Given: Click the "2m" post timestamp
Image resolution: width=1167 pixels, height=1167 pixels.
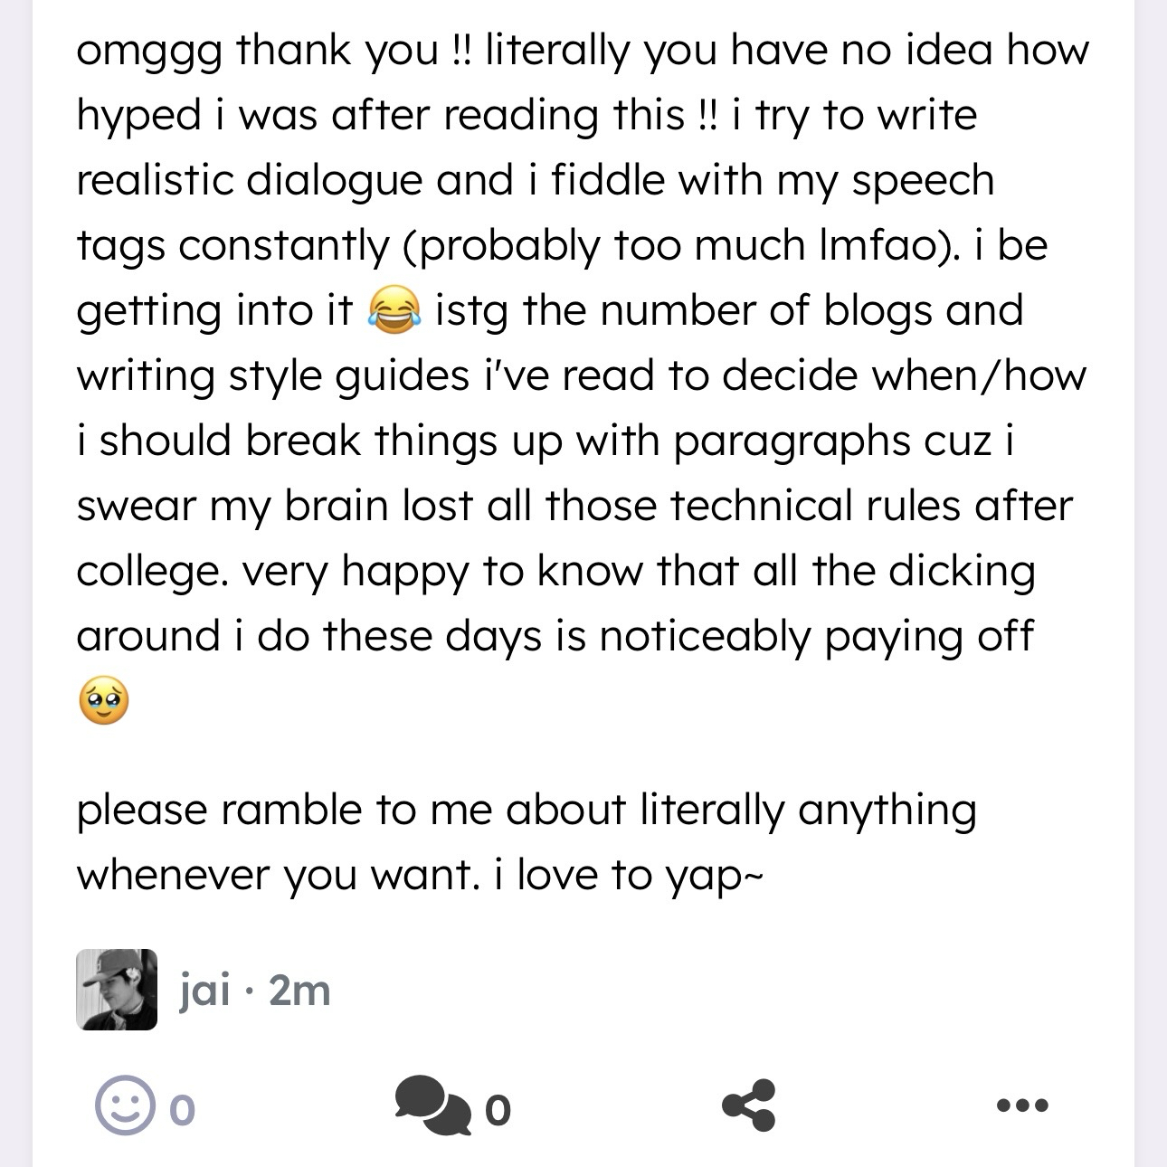Looking at the screenshot, I should point(300,991).
